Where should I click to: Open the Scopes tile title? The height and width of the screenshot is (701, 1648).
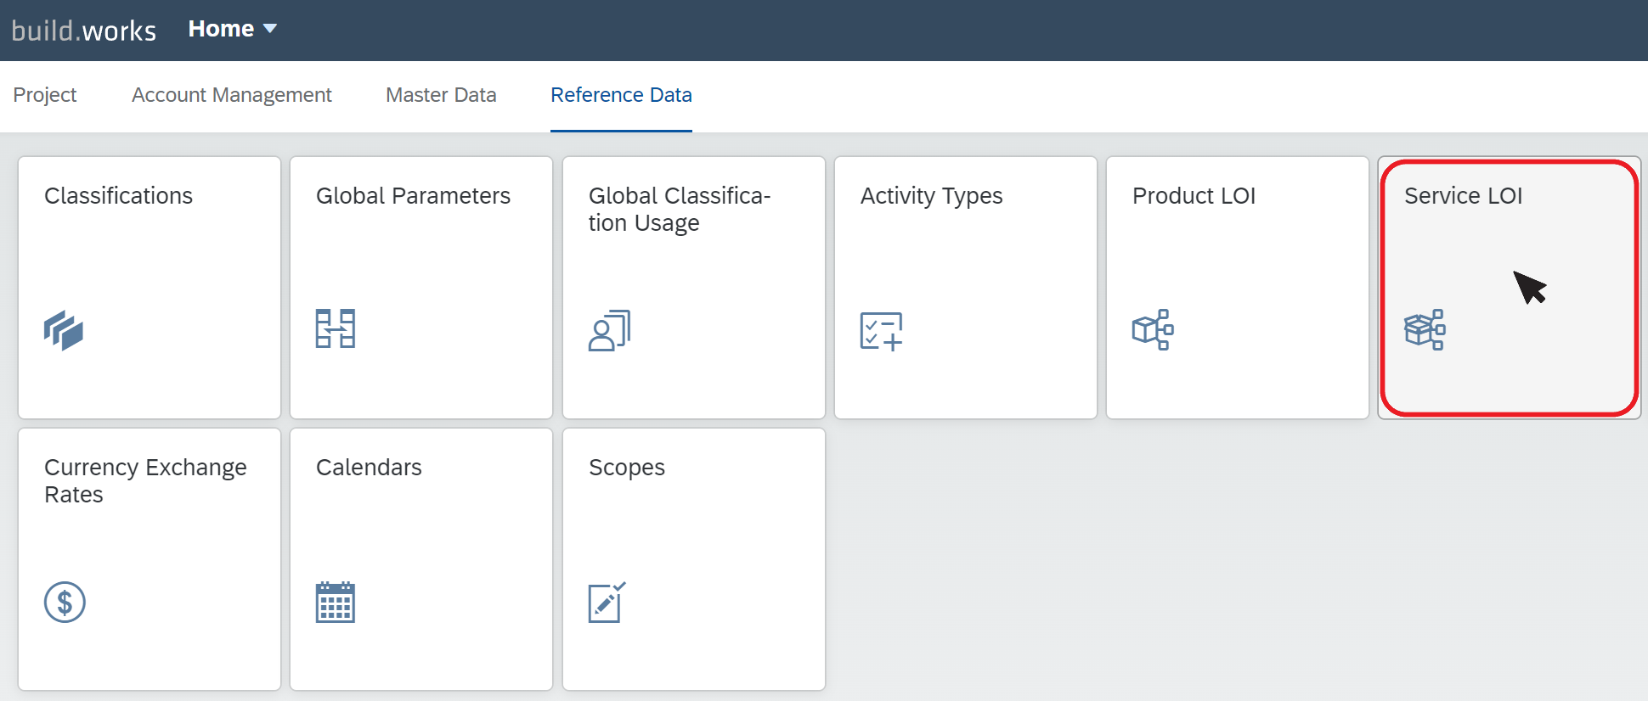pyautogui.click(x=627, y=468)
